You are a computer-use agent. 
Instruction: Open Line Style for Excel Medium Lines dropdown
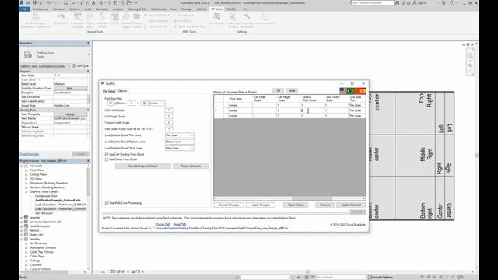coord(180,142)
